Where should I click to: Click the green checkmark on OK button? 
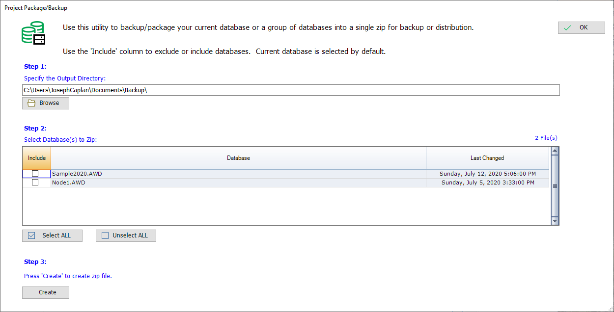(x=567, y=28)
